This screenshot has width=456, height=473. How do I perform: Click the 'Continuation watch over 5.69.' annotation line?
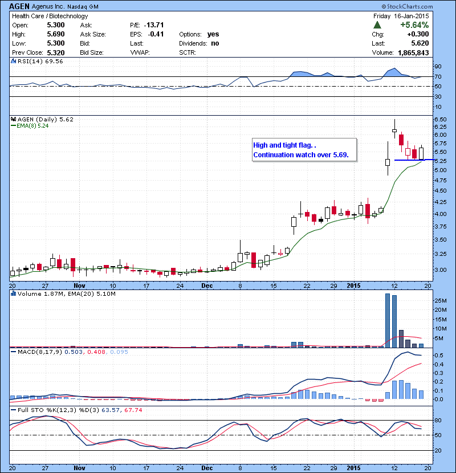click(x=301, y=155)
